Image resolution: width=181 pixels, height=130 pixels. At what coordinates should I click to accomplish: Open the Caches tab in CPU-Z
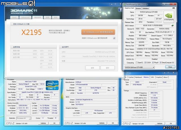tap(131, 77)
